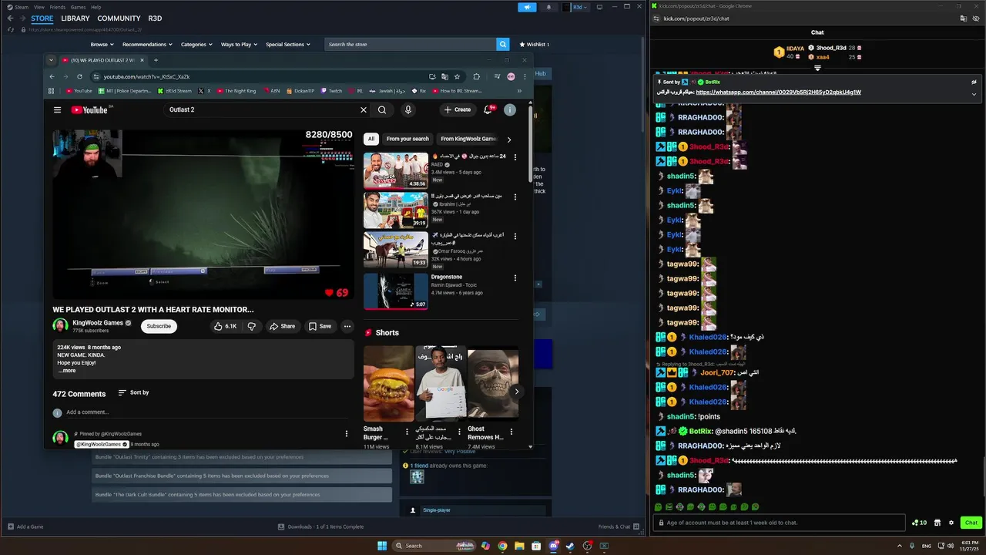The height and width of the screenshot is (555, 986).
Task: Expand Steam Browse menu
Action: coord(102,45)
